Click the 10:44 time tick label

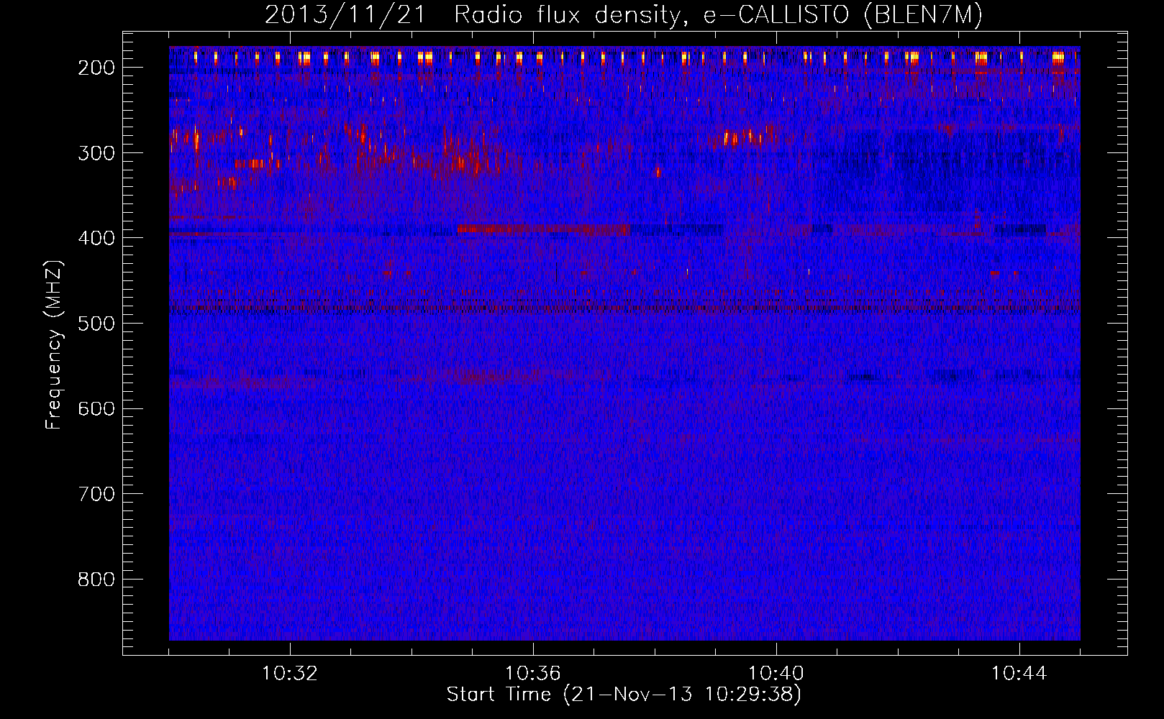(1019, 674)
